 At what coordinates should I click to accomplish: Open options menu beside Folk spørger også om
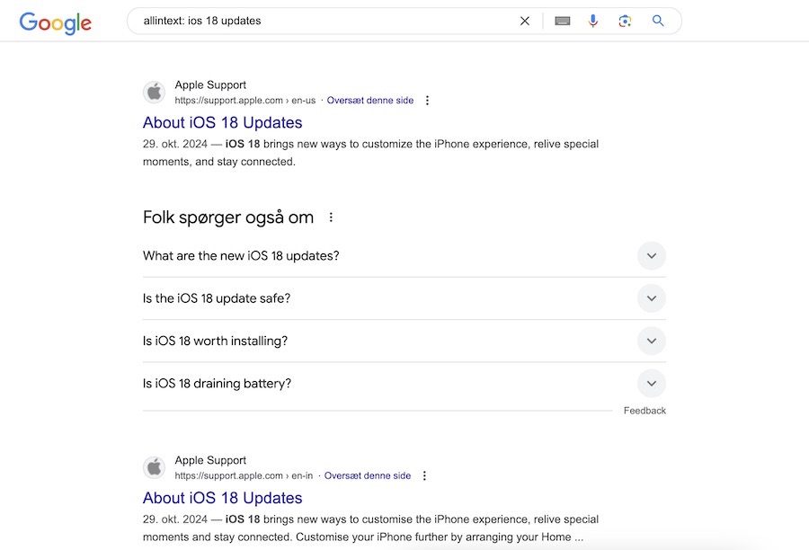(331, 217)
